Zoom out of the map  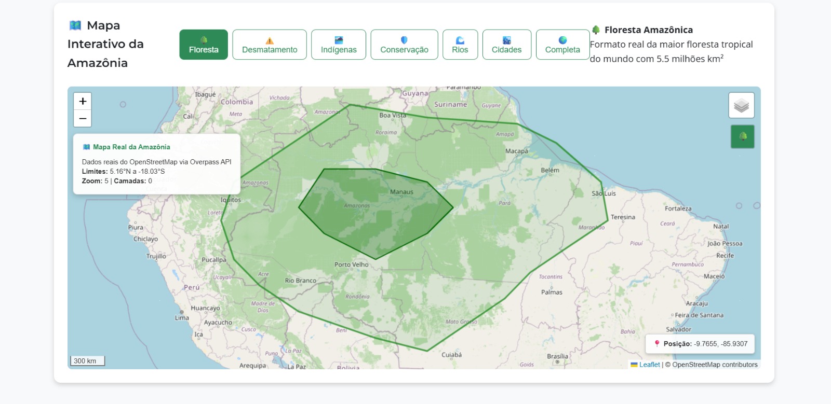click(x=83, y=118)
